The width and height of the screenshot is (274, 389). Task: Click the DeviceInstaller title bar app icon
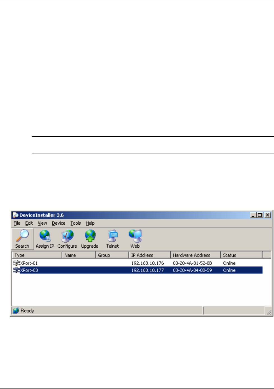(x=15, y=215)
